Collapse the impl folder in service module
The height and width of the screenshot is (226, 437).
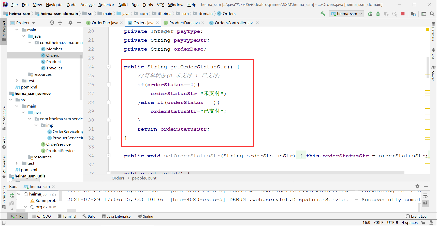36,125
